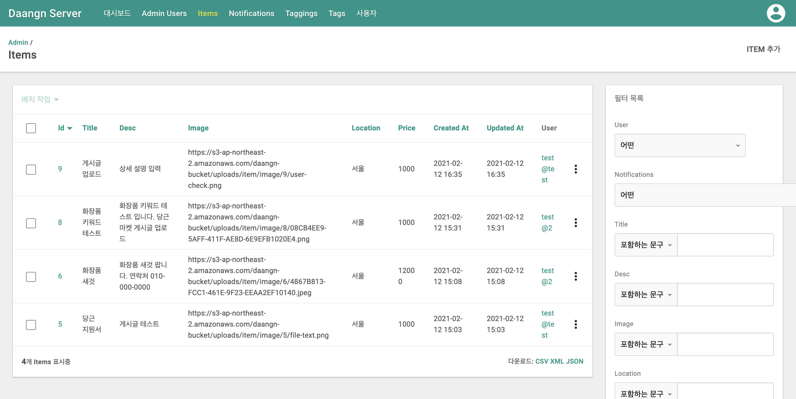
Task: Switch to the Taggings section
Action: click(301, 13)
